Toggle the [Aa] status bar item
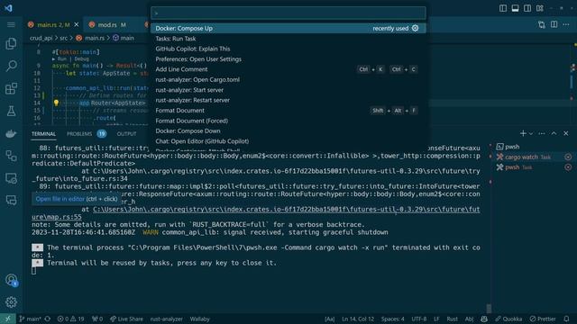577x324 pixels. (330, 319)
